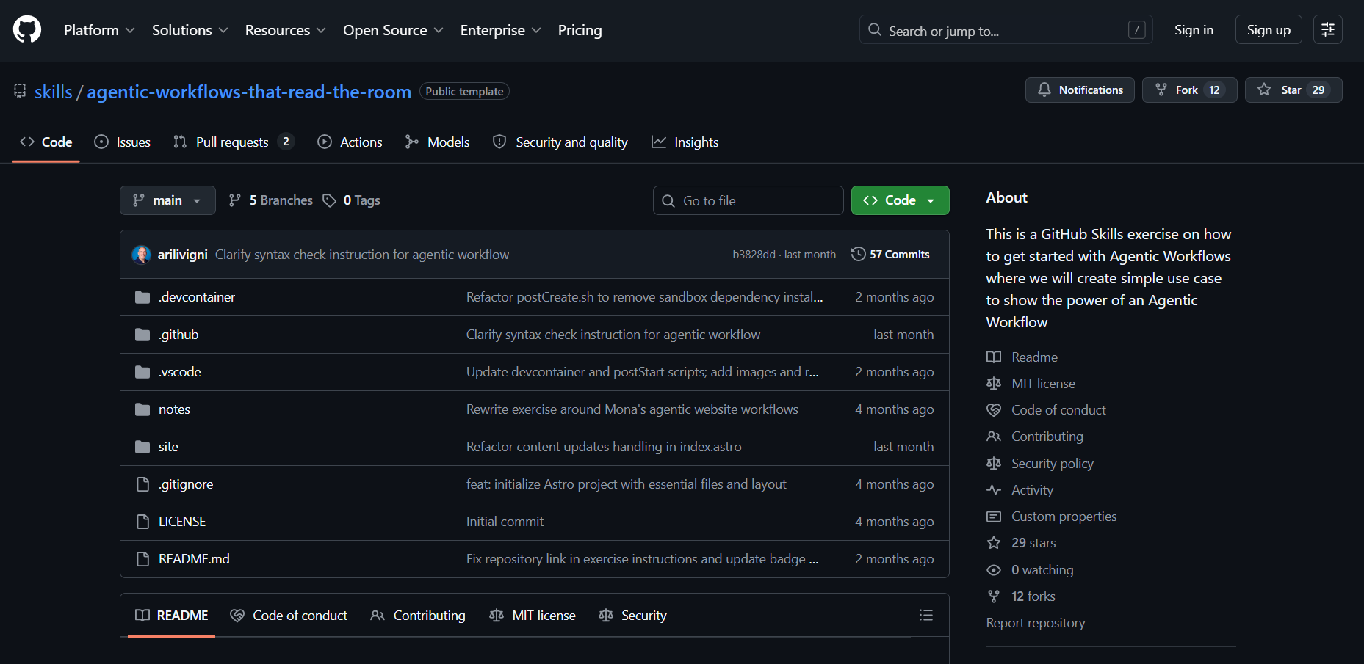This screenshot has height=664, width=1364.
Task: Open the Insights tab
Action: (x=685, y=142)
